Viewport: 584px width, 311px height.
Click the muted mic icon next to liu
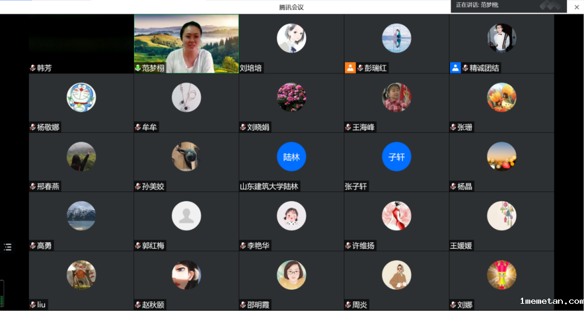point(33,305)
